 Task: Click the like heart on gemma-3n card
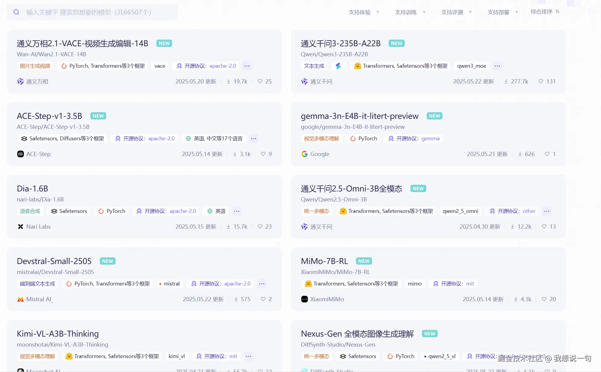(547, 154)
